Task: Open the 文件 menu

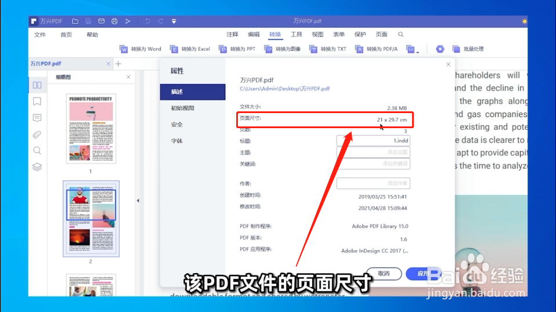Action: pos(39,35)
